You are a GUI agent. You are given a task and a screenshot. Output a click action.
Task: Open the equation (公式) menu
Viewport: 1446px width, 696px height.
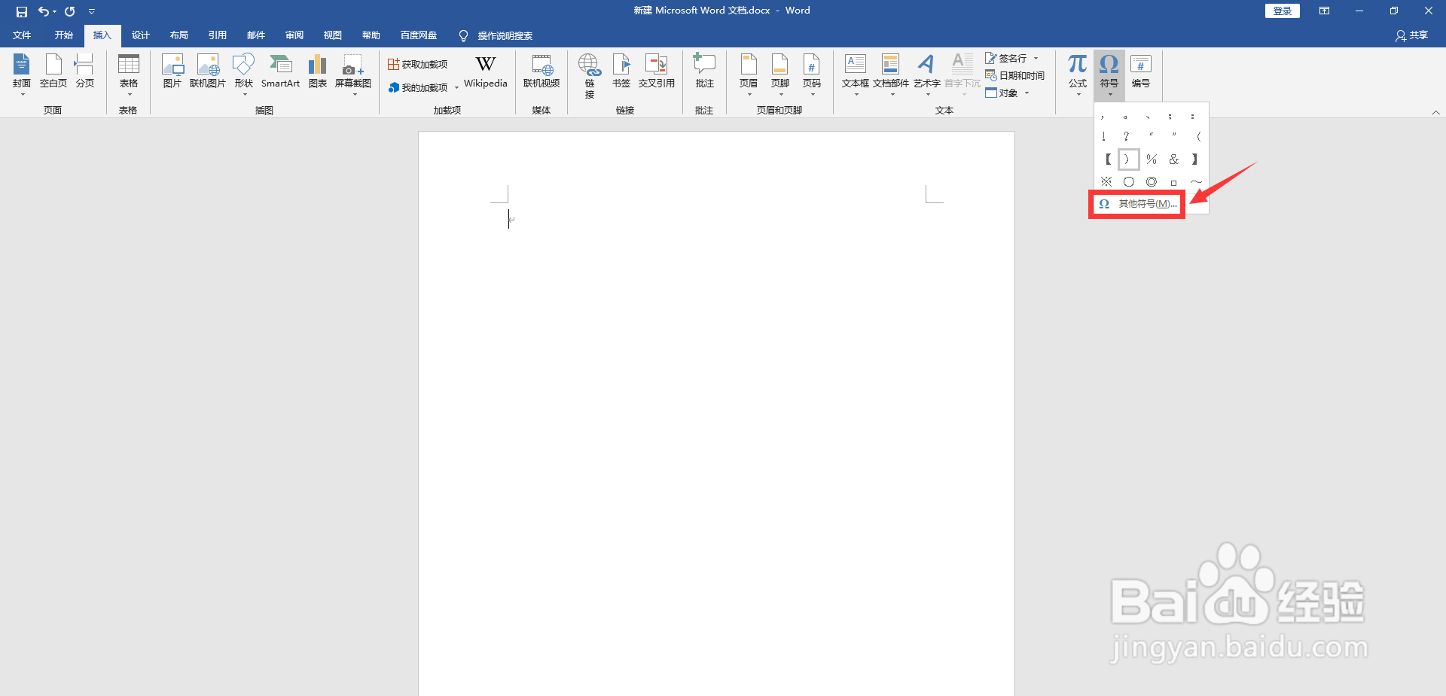pos(1078,74)
